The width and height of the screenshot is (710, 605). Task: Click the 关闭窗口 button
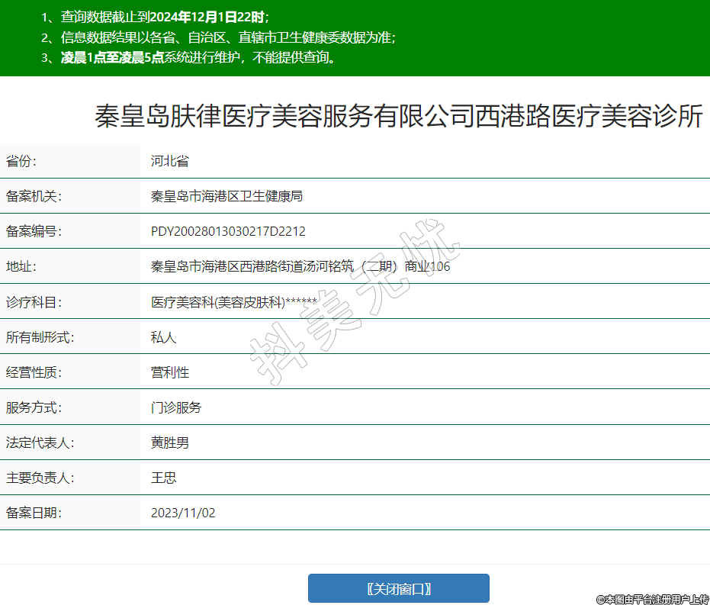(x=398, y=588)
